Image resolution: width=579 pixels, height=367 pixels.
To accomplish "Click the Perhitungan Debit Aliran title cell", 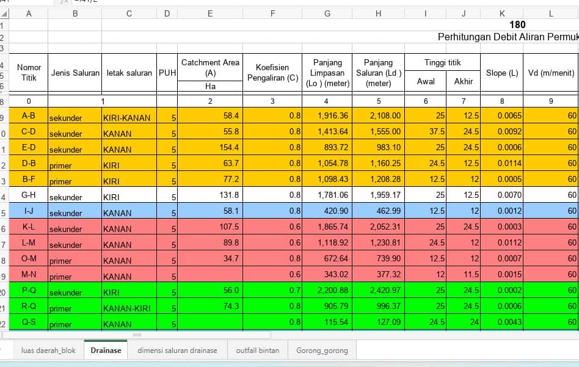I will click(507, 37).
